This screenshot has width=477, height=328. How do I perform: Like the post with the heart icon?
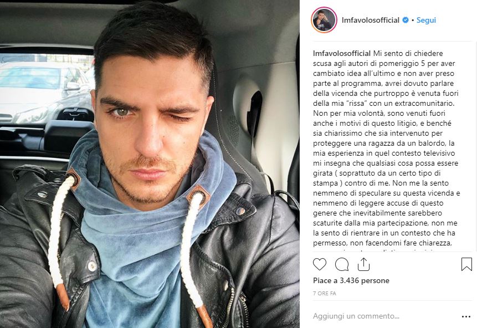point(320,264)
